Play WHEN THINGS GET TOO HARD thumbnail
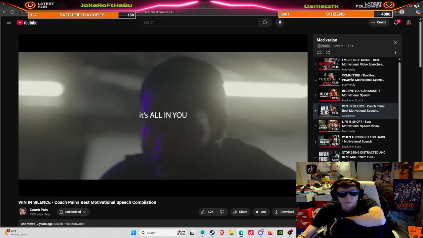The width and height of the screenshot is (423, 238). (329, 141)
